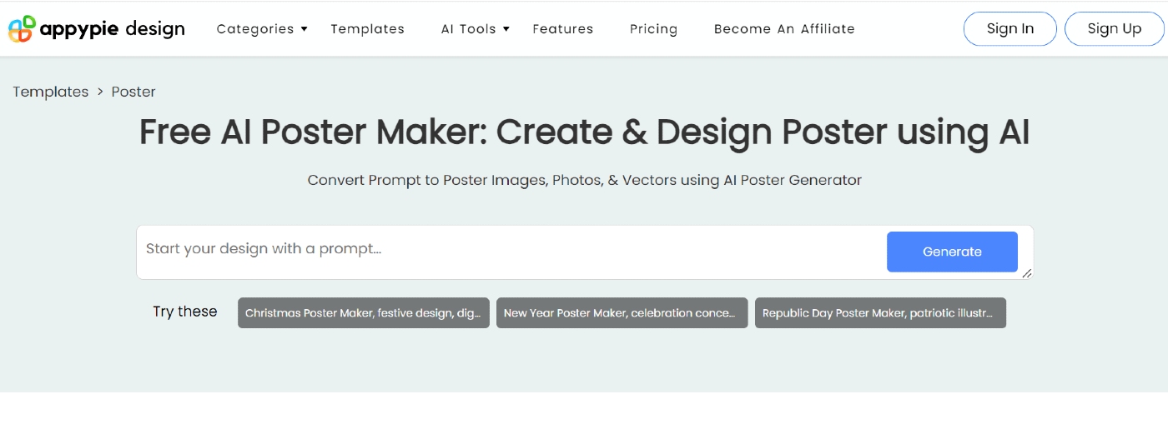Open the Features page
The height and width of the screenshot is (429, 1168).
(x=563, y=29)
